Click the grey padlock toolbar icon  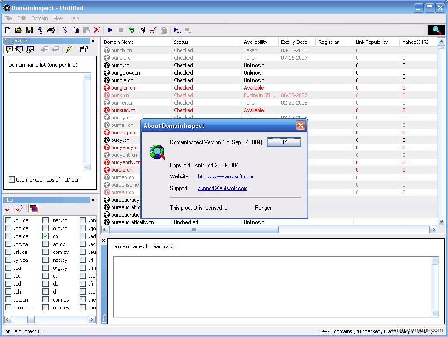coord(164,30)
